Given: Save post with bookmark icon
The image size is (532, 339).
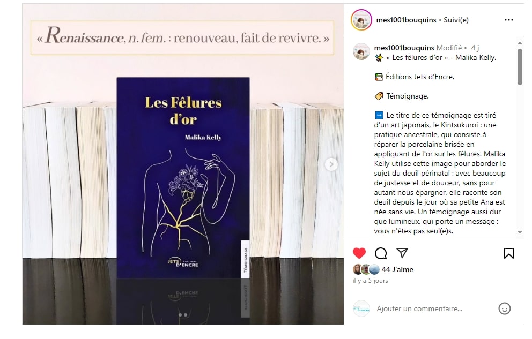Looking at the screenshot, I should (x=508, y=253).
